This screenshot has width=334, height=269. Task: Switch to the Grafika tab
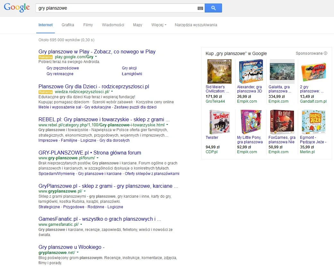(68, 25)
